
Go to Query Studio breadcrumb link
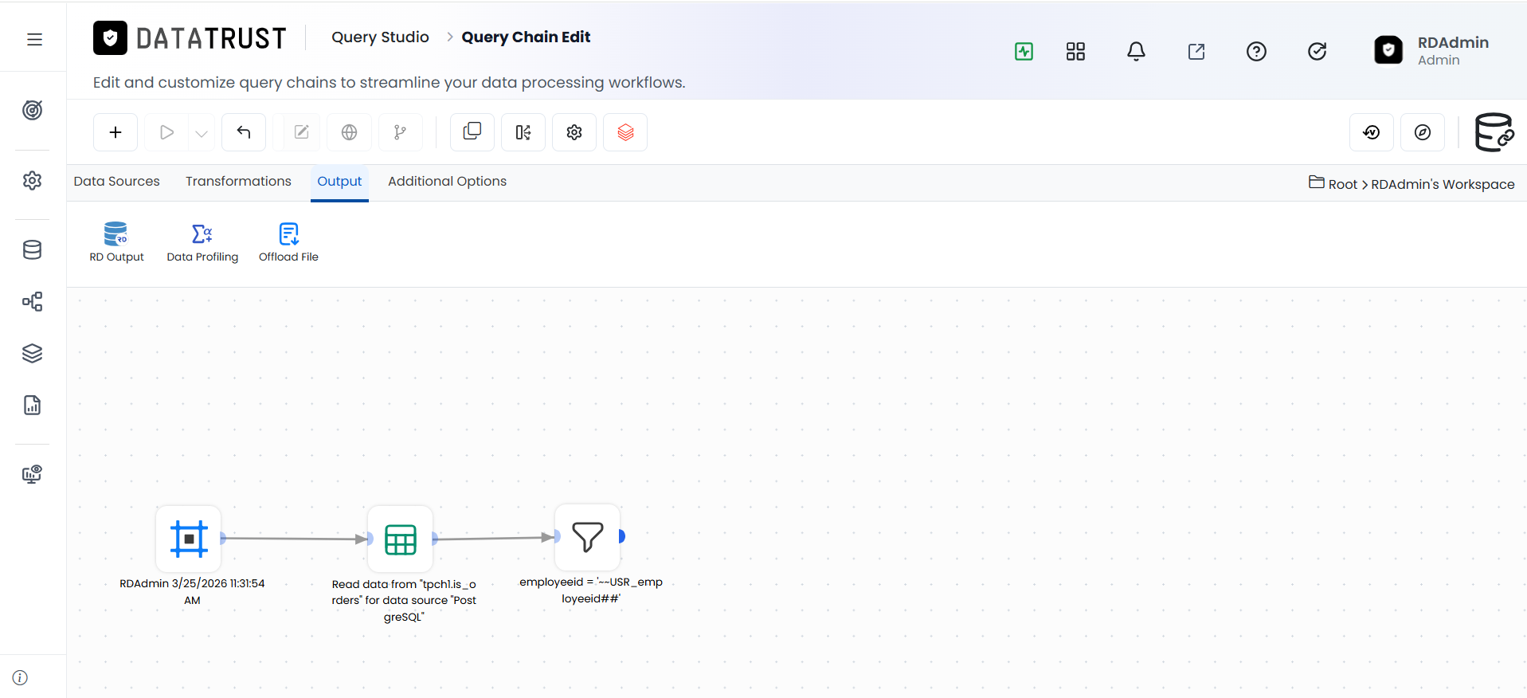click(380, 37)
